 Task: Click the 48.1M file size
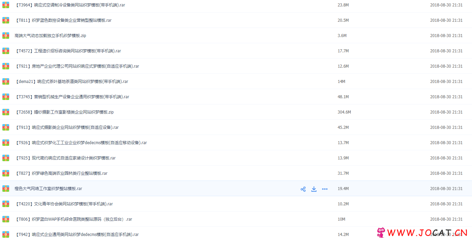coord(343,97)
